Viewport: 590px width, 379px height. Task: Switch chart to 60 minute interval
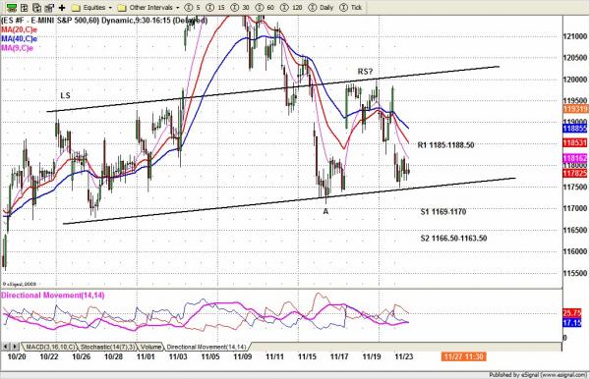265,7
